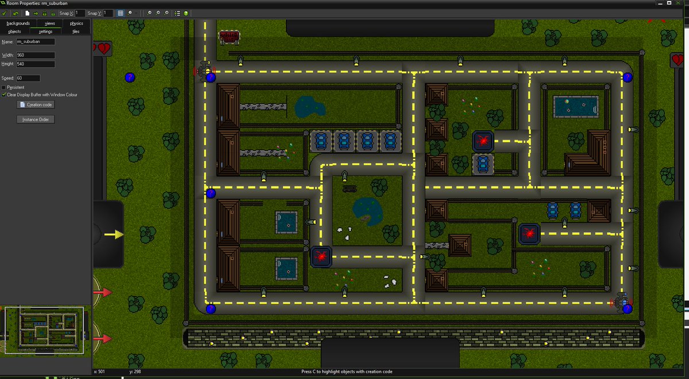Click the green arrow toolbar icon
The width and height of the screenshot is (689, 379).
coord(36,13)
